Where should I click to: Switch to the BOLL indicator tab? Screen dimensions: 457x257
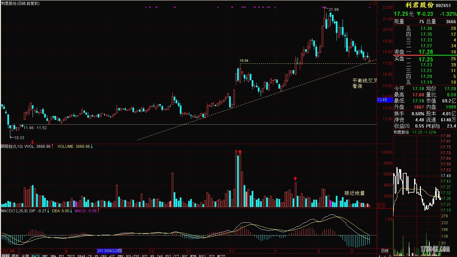click(x=202, y=256)
